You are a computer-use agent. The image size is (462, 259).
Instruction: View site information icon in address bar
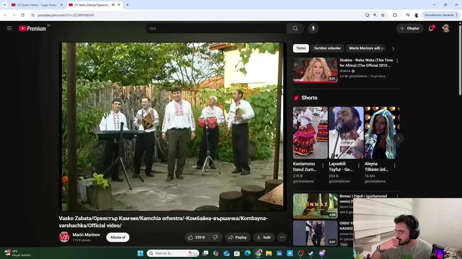[x=32, y=15]
